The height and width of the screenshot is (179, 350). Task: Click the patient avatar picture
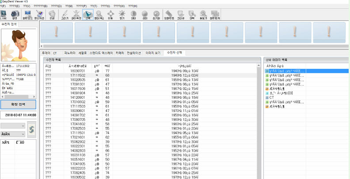[x=18, y=45]
